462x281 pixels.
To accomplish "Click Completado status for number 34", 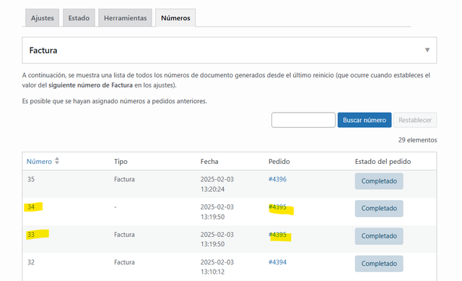I will [x=379, y=209].
